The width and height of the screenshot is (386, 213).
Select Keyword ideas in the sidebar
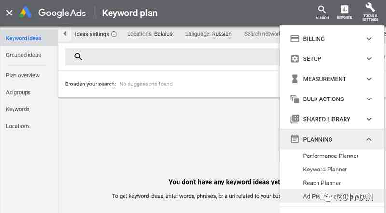24,38
